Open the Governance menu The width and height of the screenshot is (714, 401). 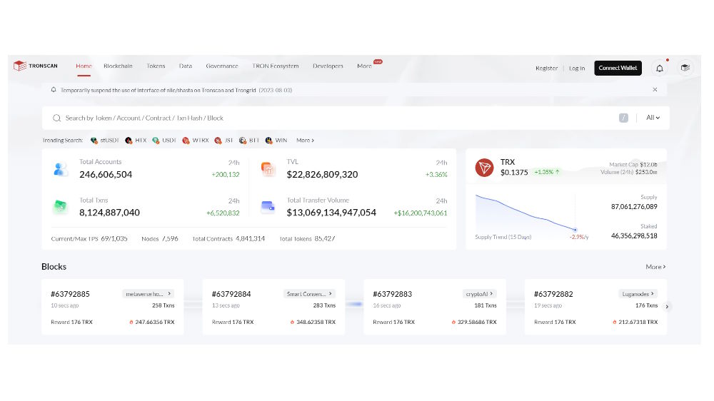coord(222,66)
